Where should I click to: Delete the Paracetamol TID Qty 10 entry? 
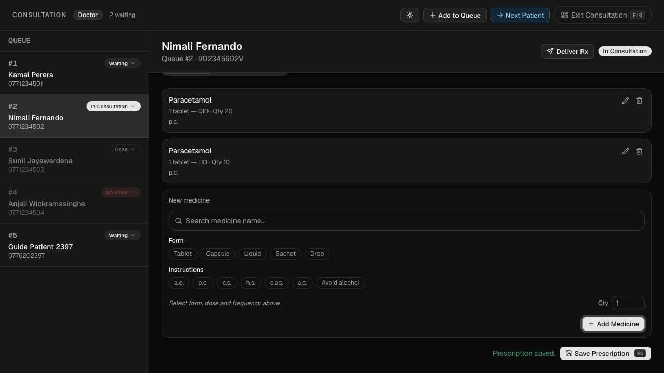pyautogui.click(x=639, y=151)
